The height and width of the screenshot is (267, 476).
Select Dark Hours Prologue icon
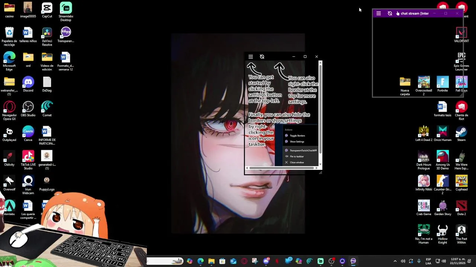424,161
